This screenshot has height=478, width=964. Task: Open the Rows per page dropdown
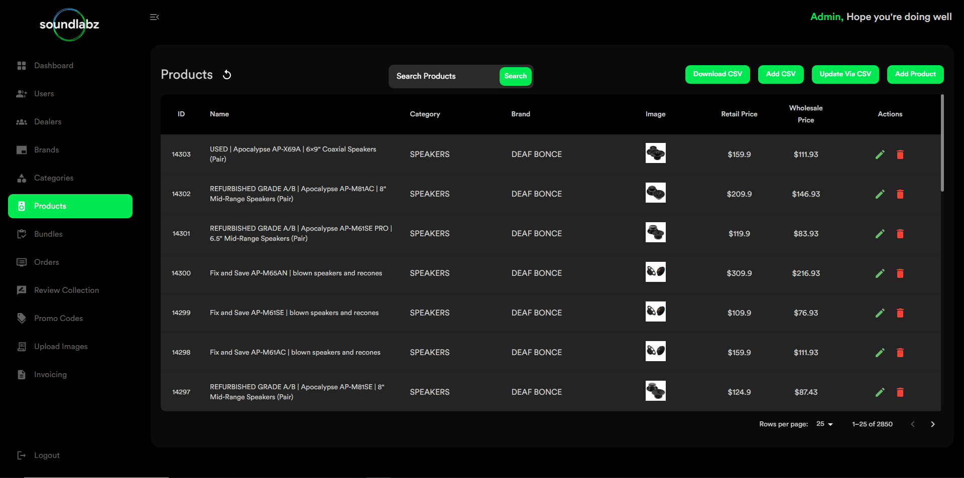pos(825,424)
